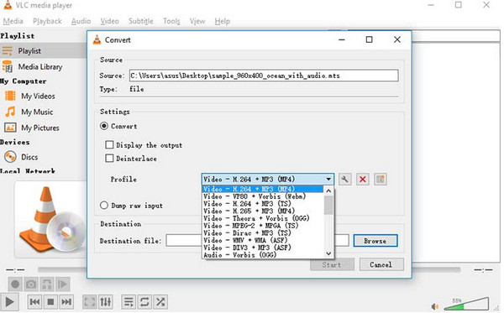
Task: Enable the Display the output checkbox
Action: (x=109, y=145)
